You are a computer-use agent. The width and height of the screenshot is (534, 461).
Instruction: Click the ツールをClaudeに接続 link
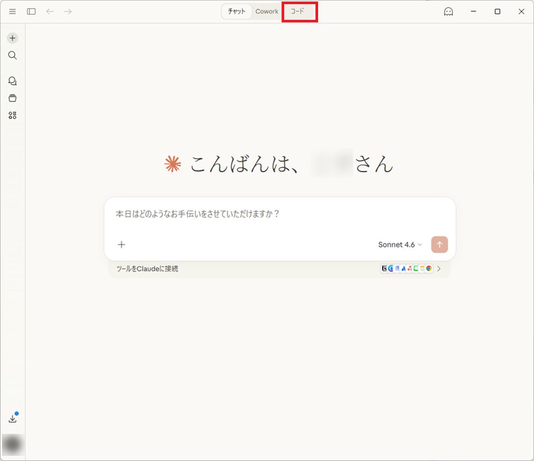147,269
